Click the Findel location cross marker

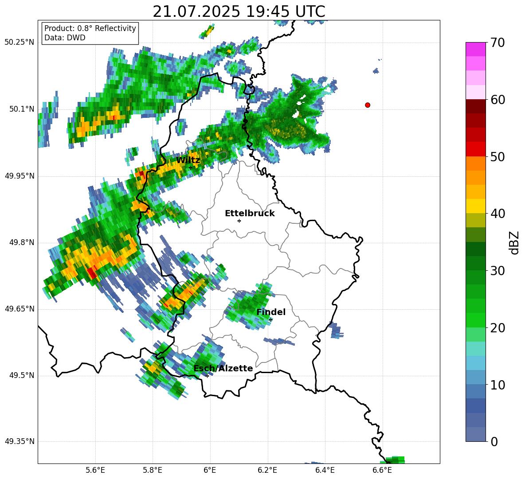tap(270, 320)
